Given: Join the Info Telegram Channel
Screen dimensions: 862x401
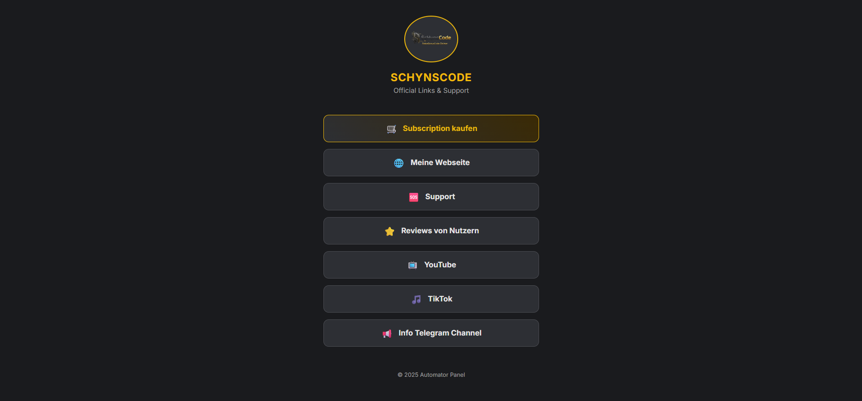Looking at the screenshot, I should tap(431, 333).
